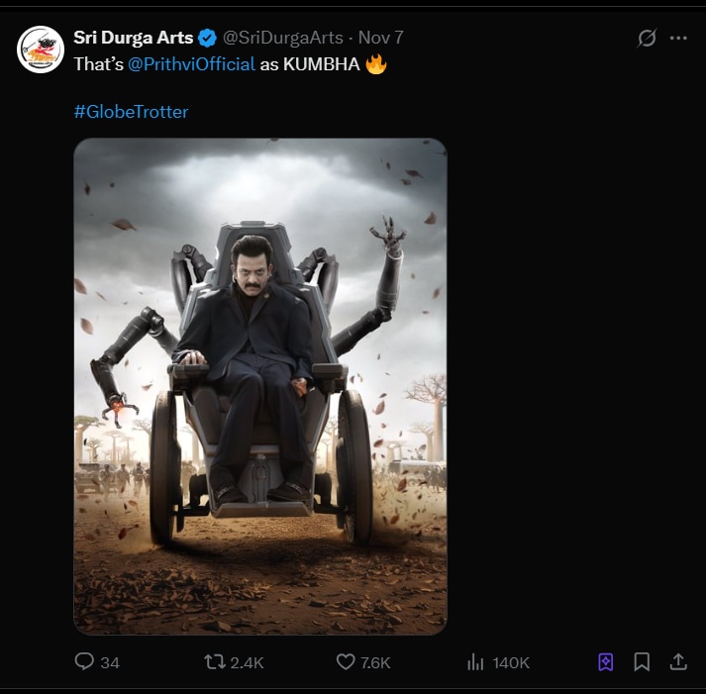Click the reply speech bubble icon
Screen dimensions: 706x694
coord(84,661)
